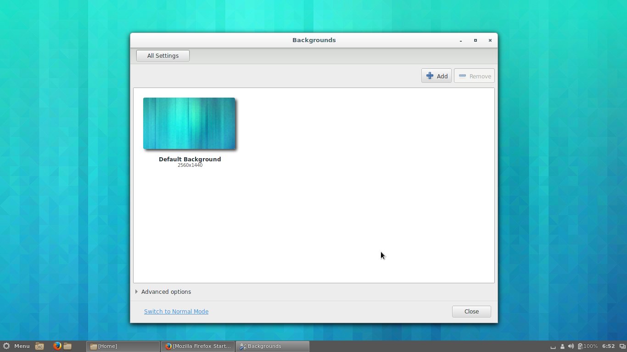Screen dimensions: 627x352
Task: Click the user account tray icon
Action: pos(562,346)
